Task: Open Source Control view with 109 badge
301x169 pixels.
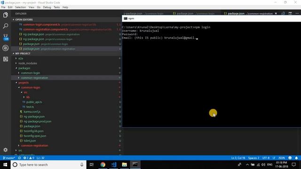Action: click(x=5, y=37)
